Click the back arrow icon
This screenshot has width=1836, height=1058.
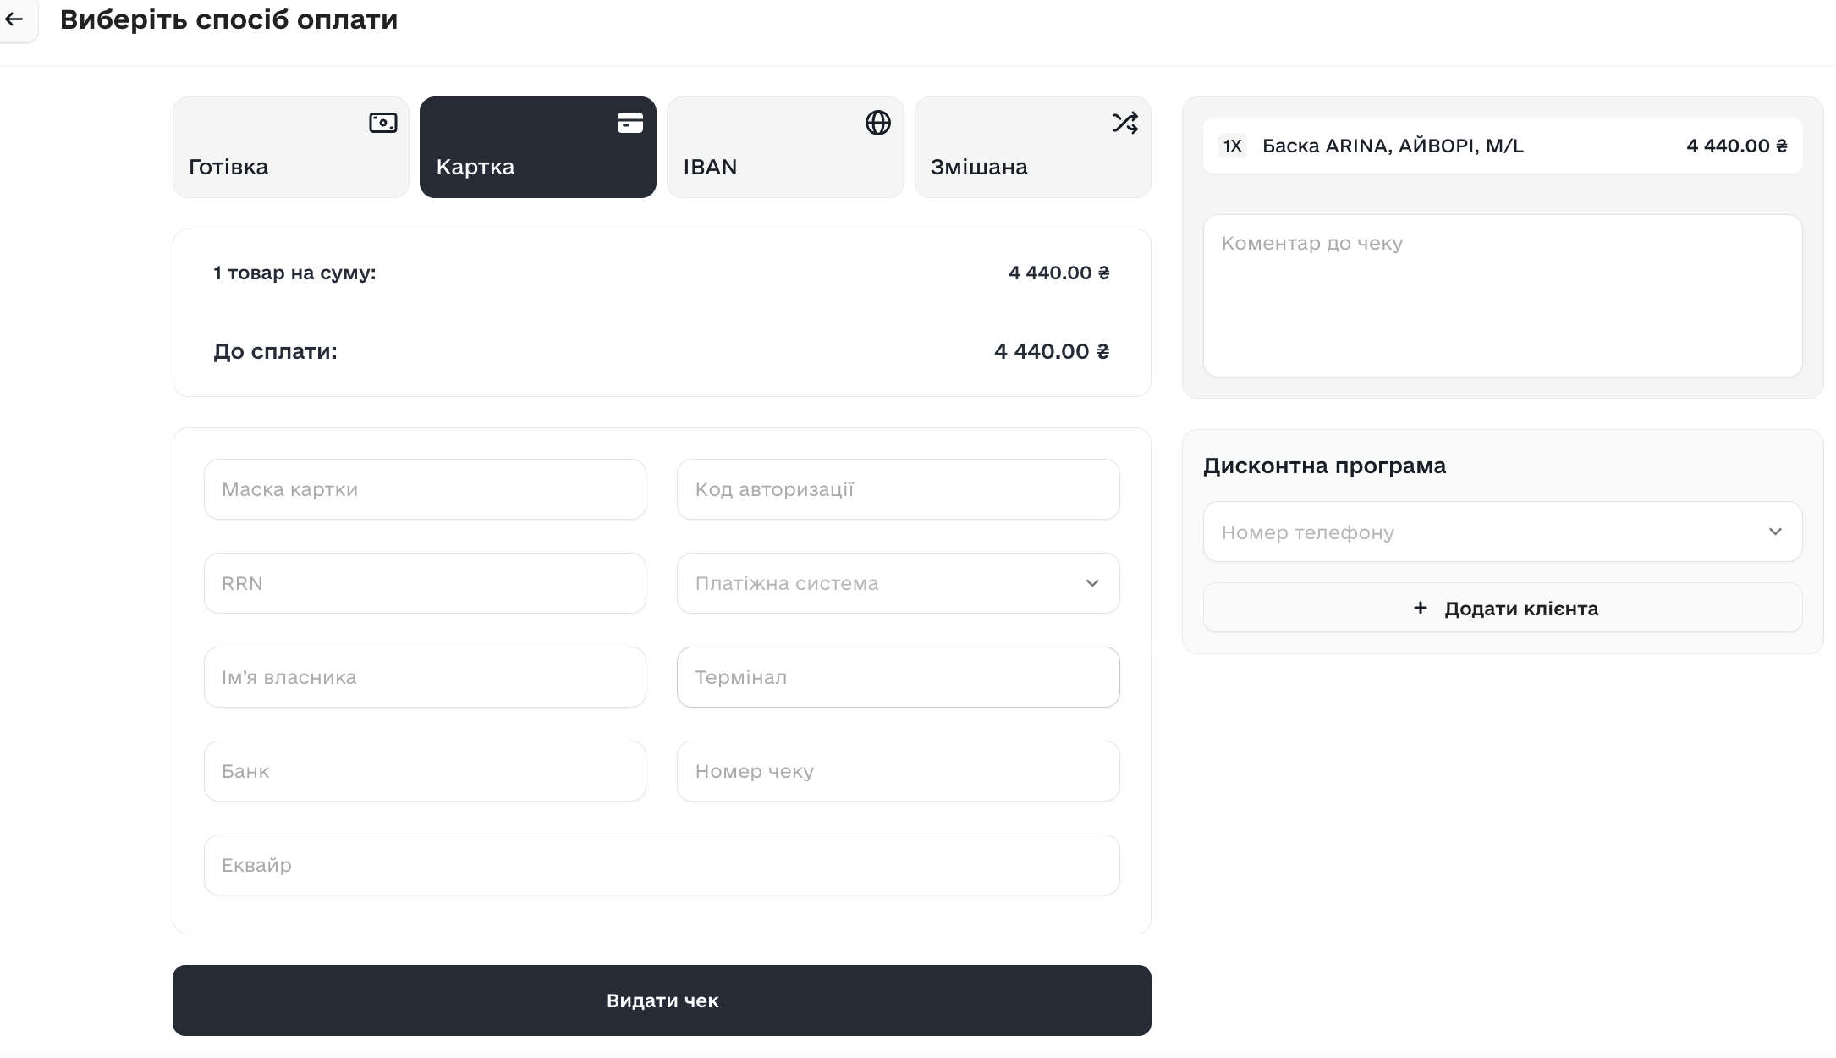[14, 19]
